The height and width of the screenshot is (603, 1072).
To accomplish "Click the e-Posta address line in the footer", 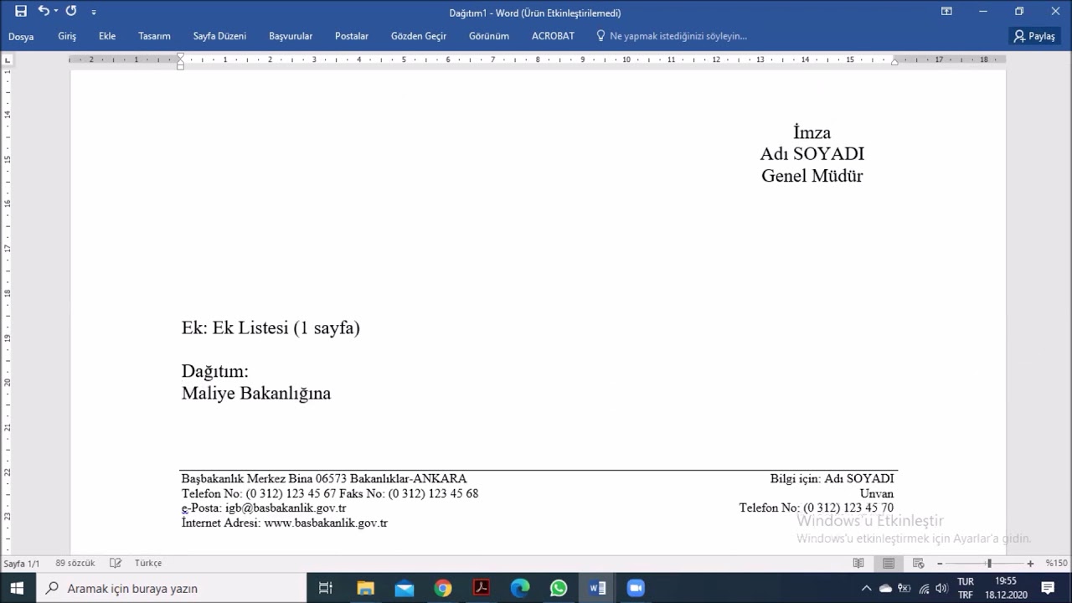I will (x=264, y=508).
